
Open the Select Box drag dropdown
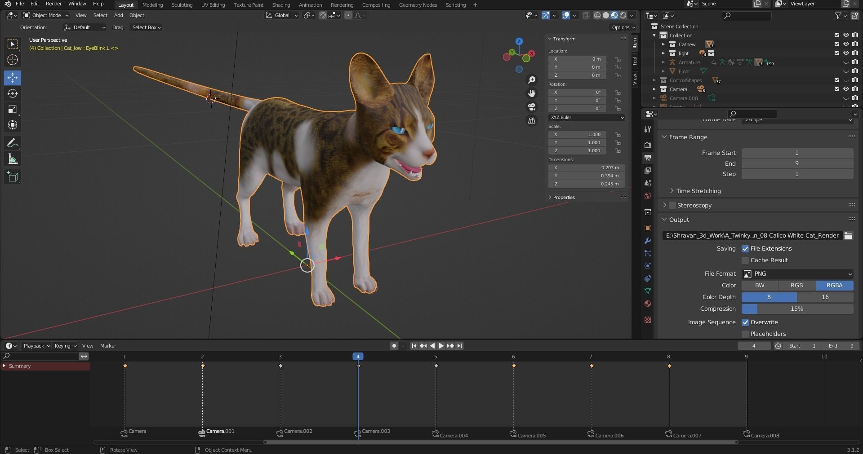[x=146, y=27]
